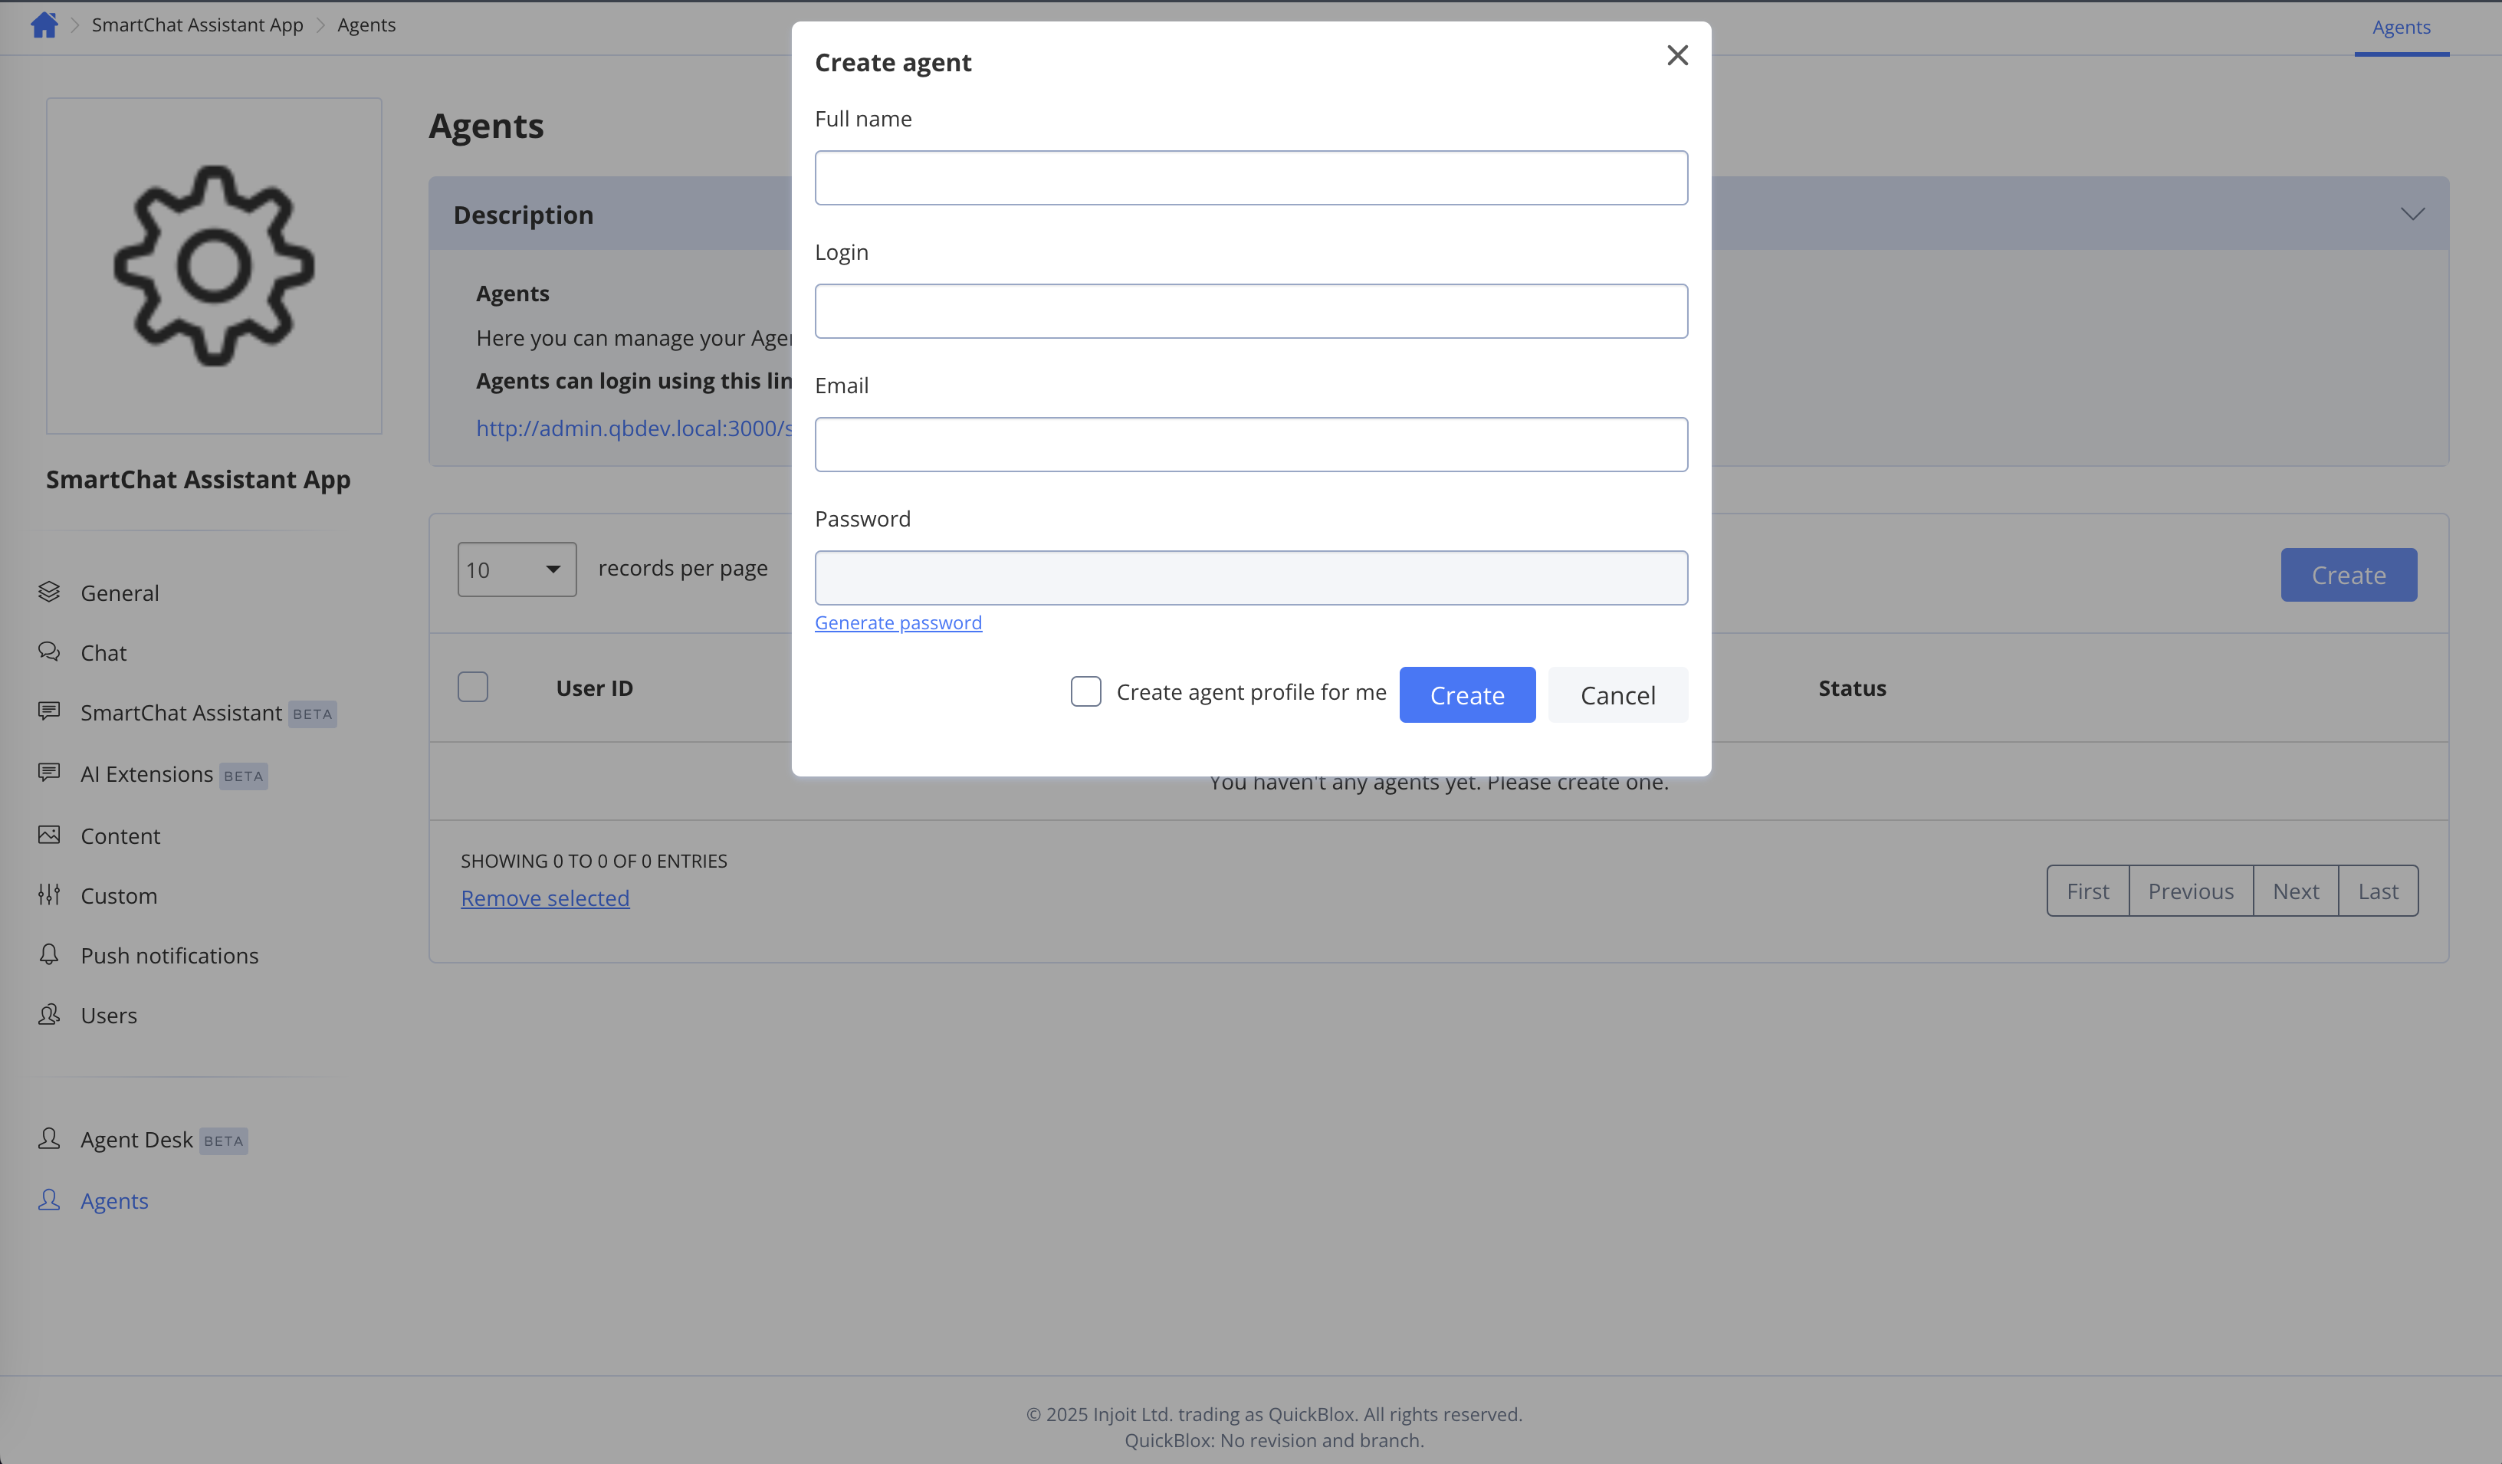This screenshot has height=1464, width=2502.
Task: Click into the Email input field
Action: [1251, 445]
